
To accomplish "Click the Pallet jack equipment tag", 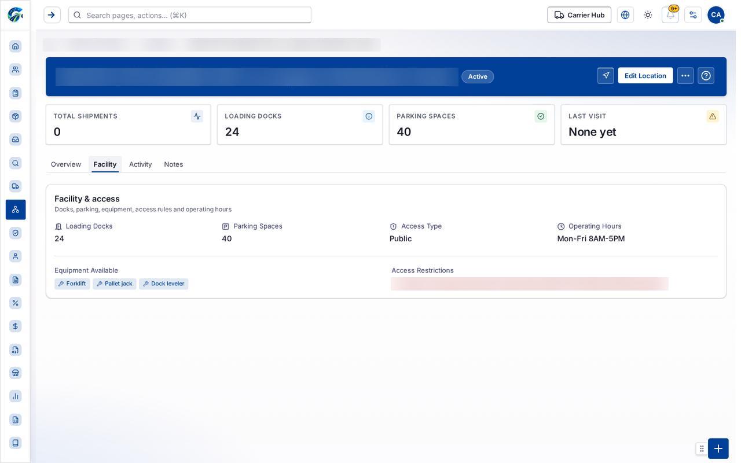I will tap(115, 284).
